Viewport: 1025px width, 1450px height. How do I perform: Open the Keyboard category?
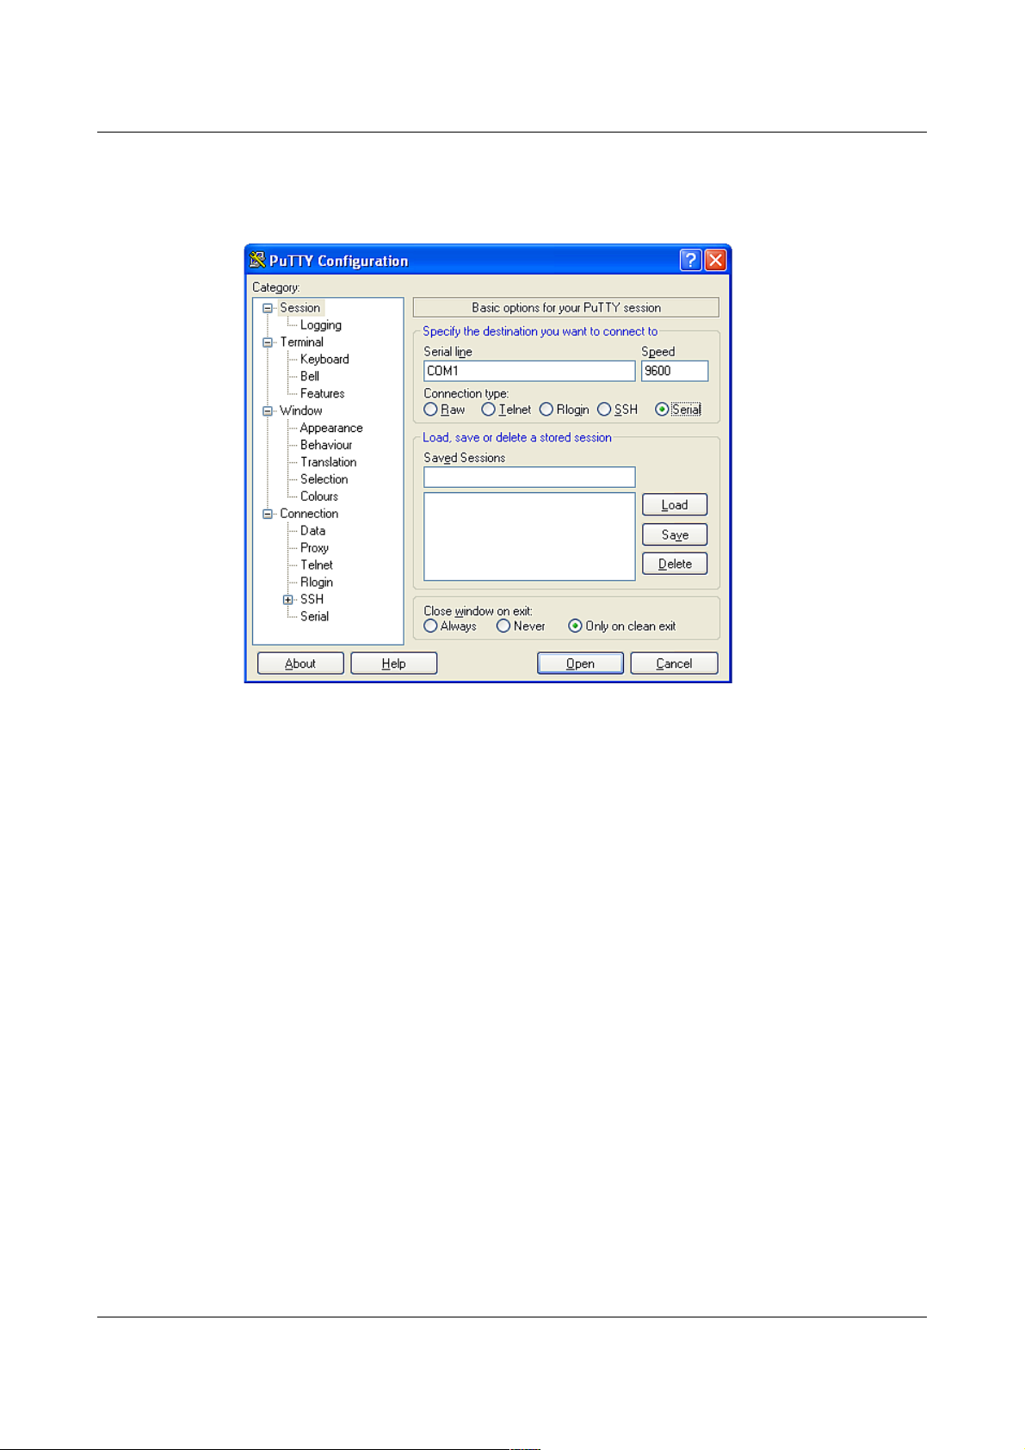(x=324, y=360)
